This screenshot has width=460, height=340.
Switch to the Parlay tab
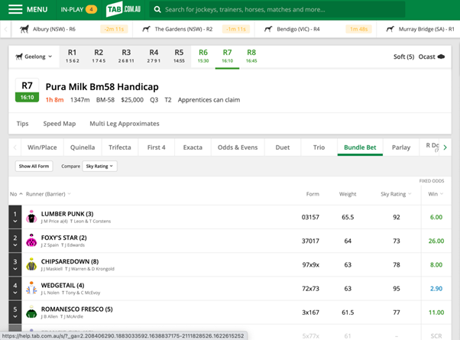point(401,147)
